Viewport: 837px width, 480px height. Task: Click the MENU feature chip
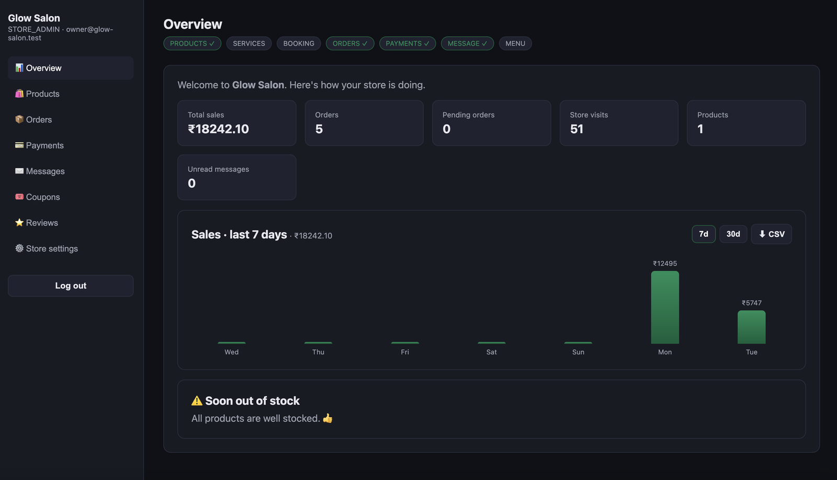coord(515,43)
